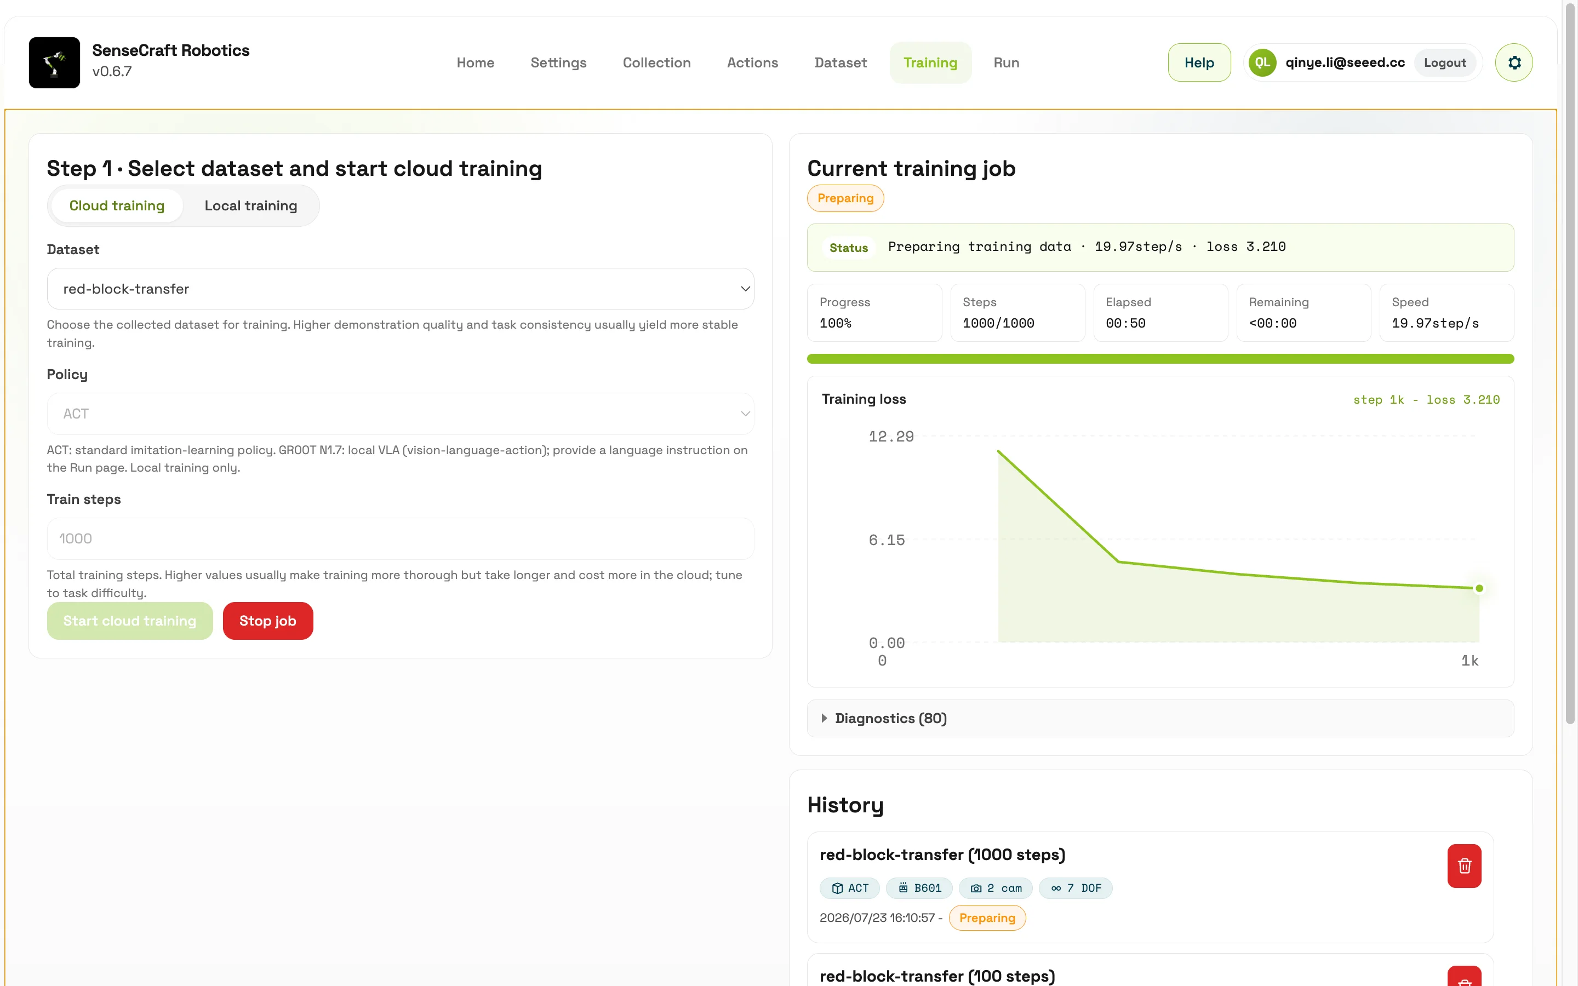The image size is (1578, 986).
Task: Click the 'red-block-transfer (100 steps)' history title
Action: pyautogui.click(x=937, y=976)
